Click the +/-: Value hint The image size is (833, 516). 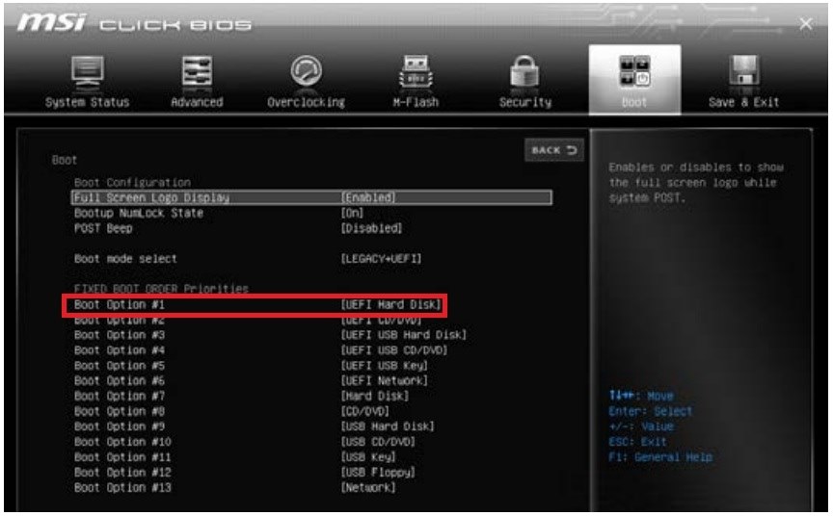coord(641,426)
